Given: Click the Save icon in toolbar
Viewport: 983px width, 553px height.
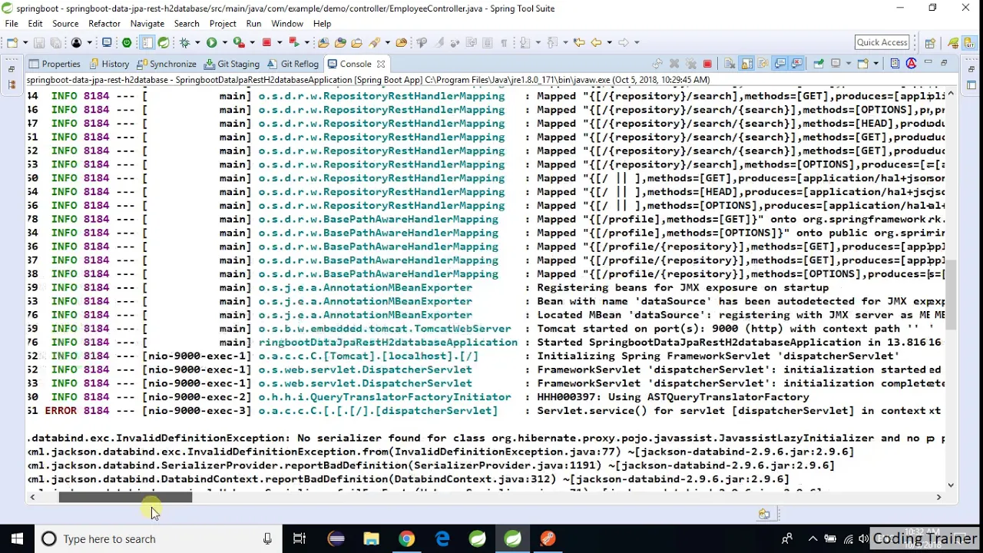Looking at the screenshot, I should pos(39,42).
